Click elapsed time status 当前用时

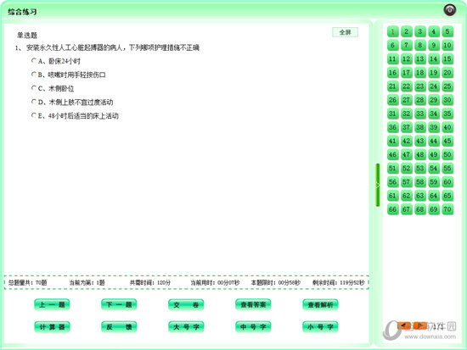215,282
